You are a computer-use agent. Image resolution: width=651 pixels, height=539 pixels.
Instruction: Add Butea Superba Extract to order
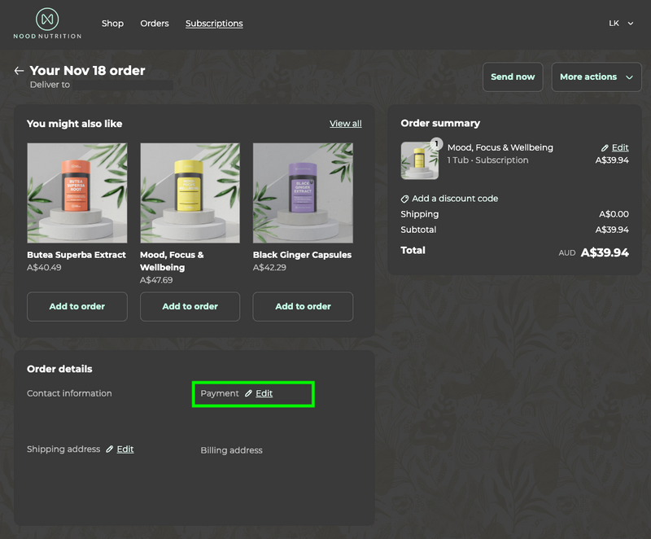pos(77,307)
